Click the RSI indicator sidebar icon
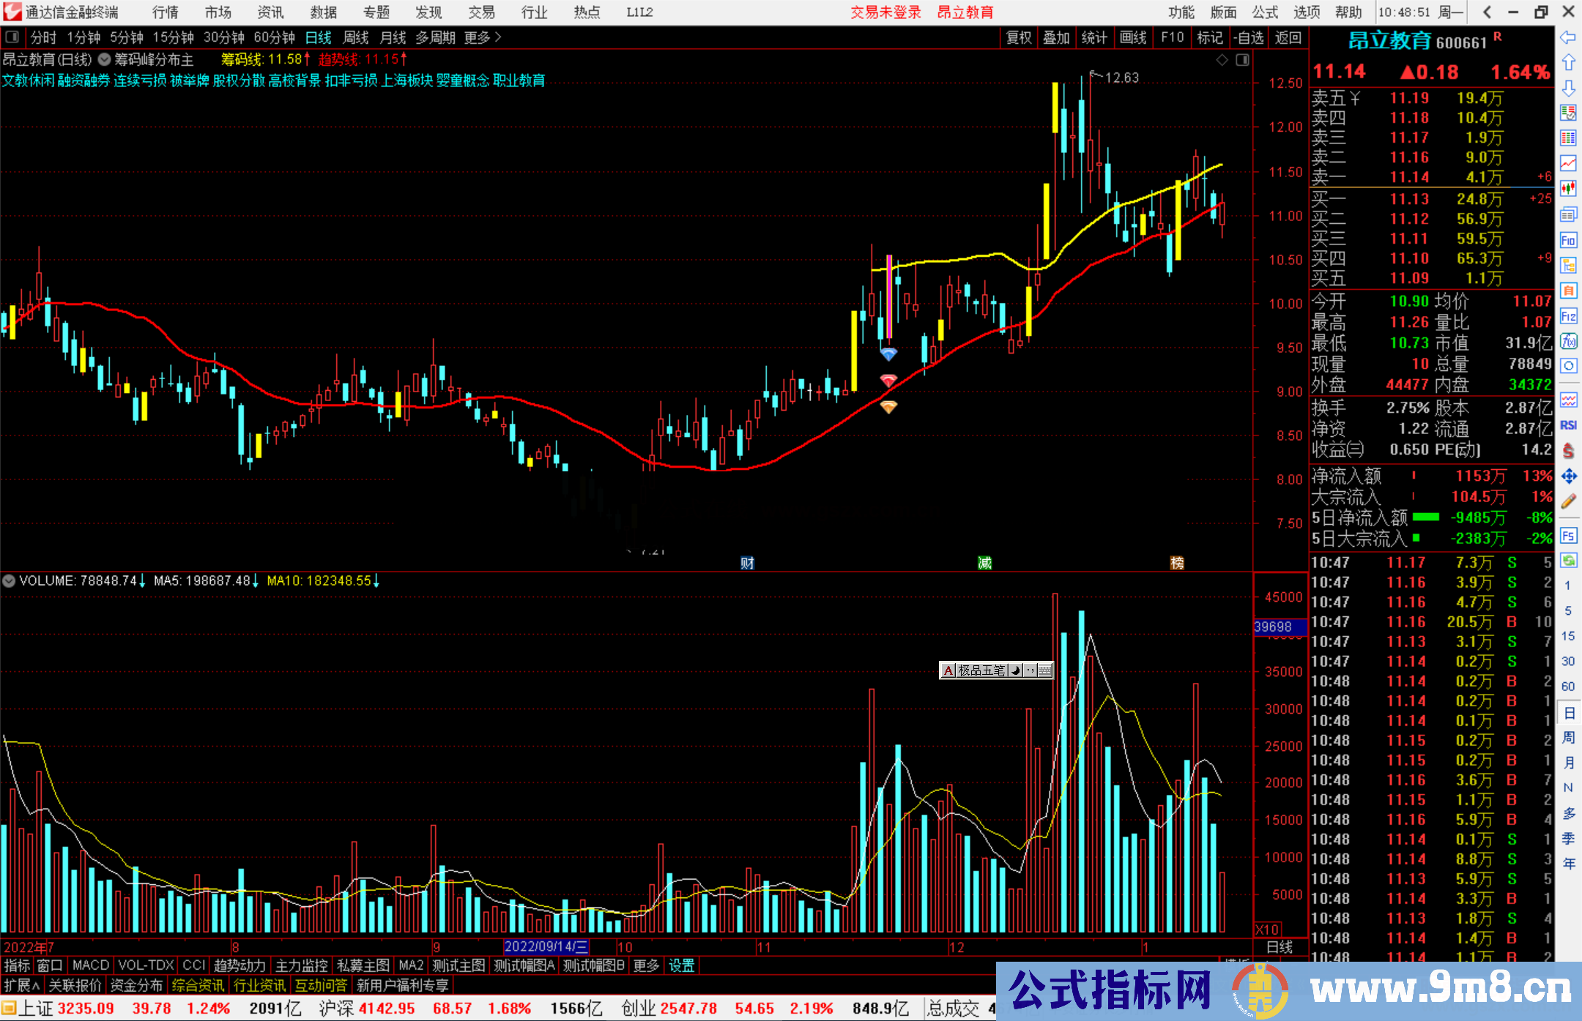 tap(1568, 425)
